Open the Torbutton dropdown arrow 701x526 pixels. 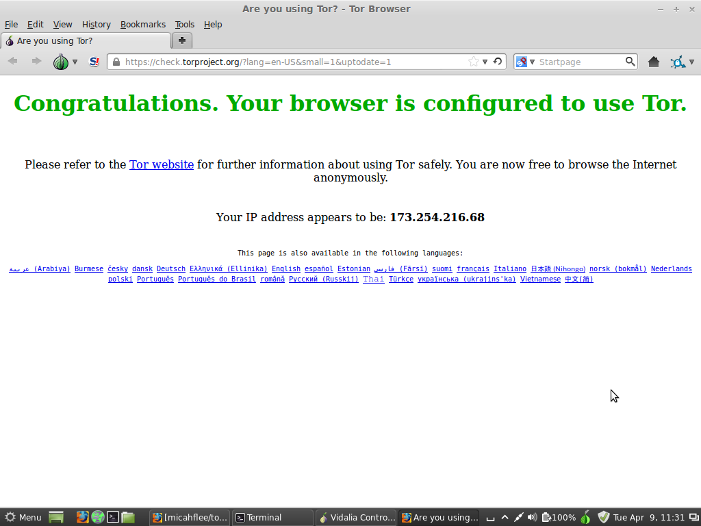tap(75, 62)
